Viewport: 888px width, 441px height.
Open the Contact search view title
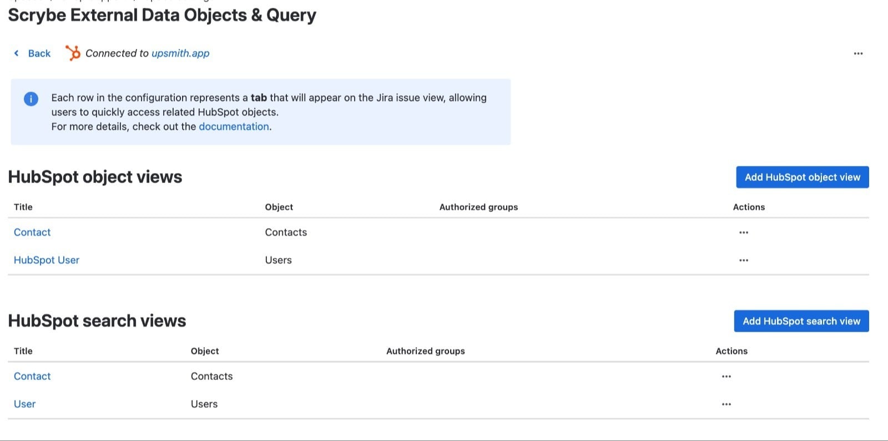pyautogui.click(x=32, y=376)
